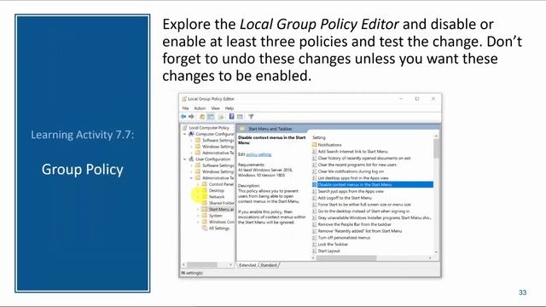Viewport: 546px width, 307px height.
Task: Select Gray unavailable Windows Installer programs setting
Action: [375, 217]
